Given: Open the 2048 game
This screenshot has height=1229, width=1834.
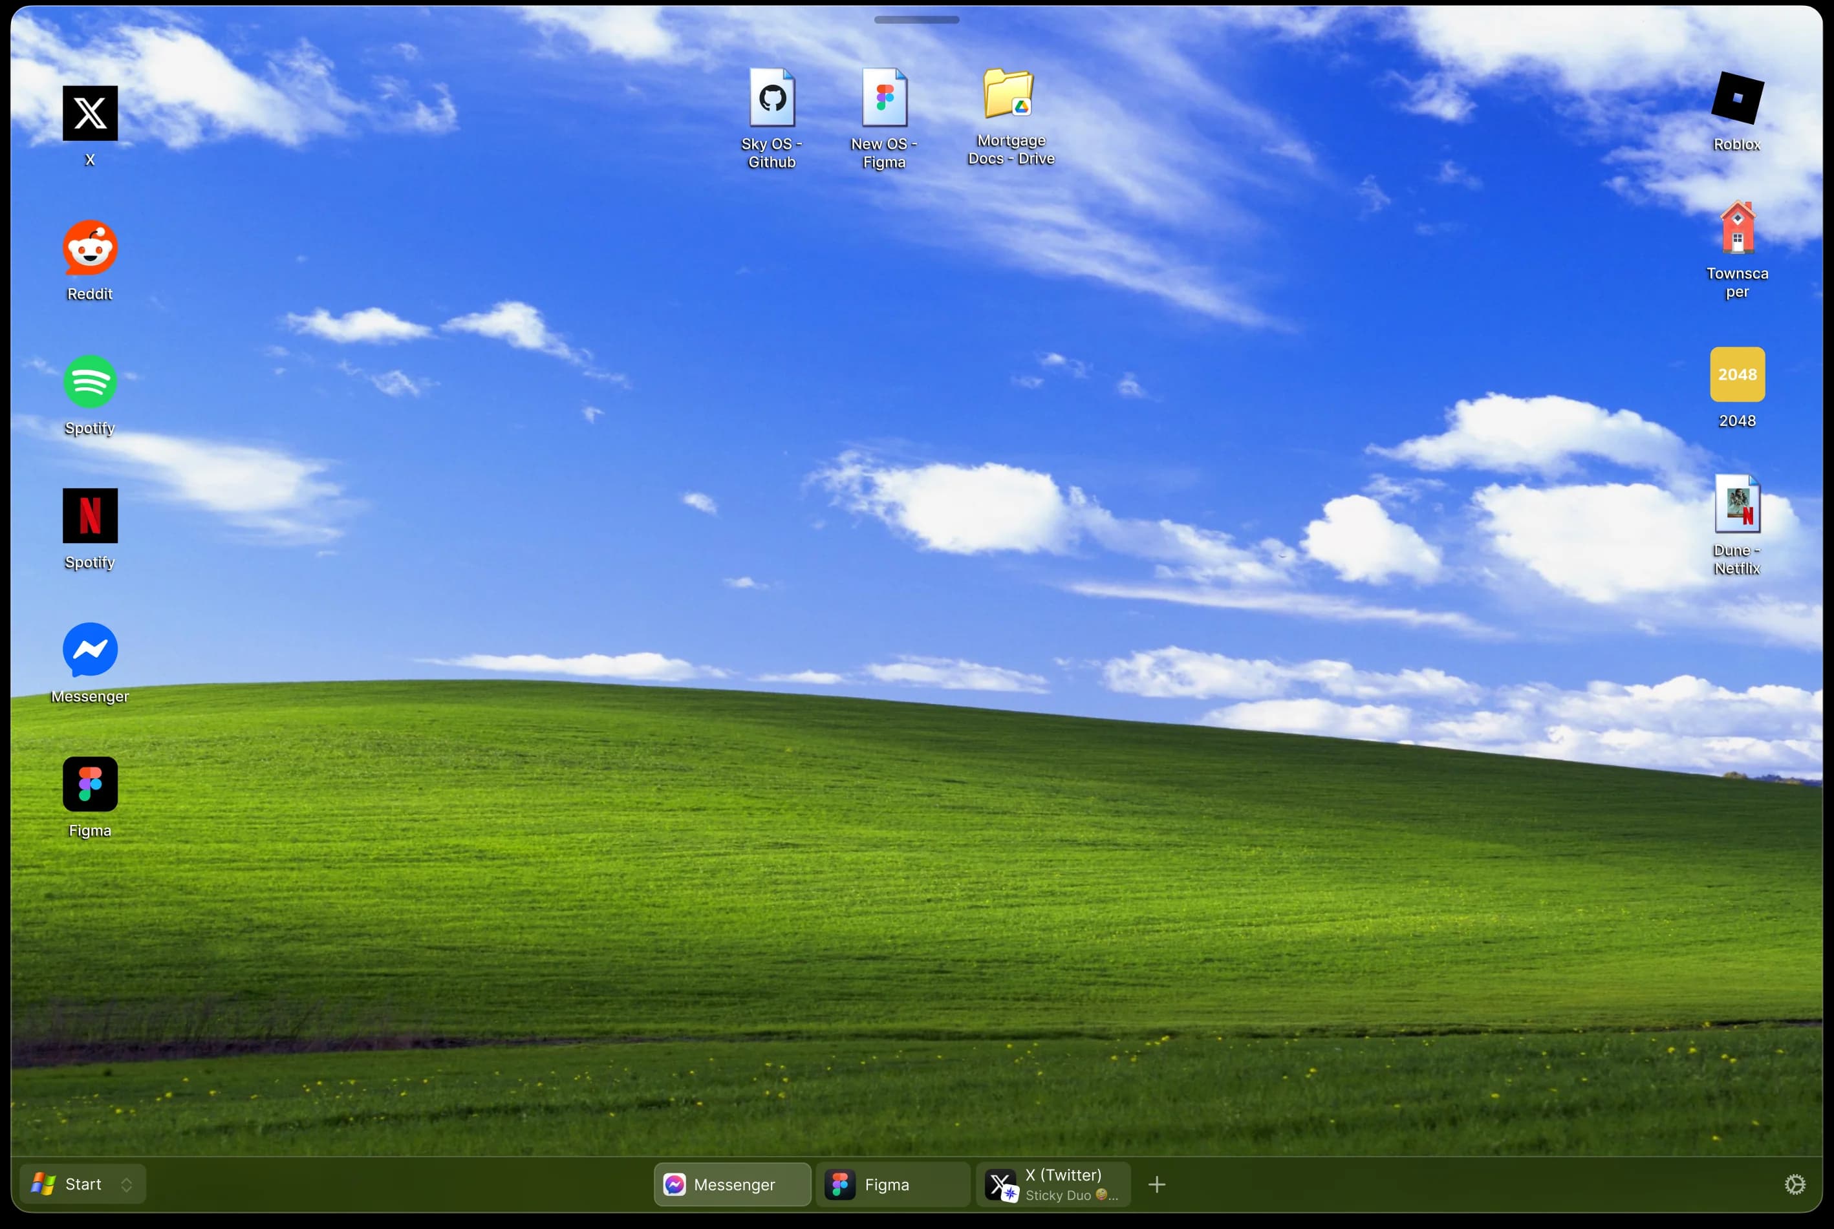Looking at the screenshot, I should [x=1737, y=375].
